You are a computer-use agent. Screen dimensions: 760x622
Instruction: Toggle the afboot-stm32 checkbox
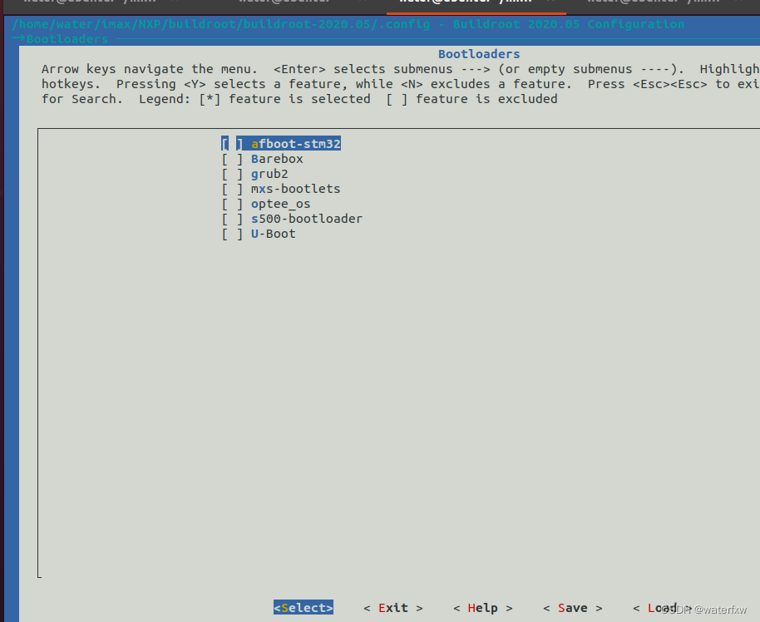click(232, 144)
